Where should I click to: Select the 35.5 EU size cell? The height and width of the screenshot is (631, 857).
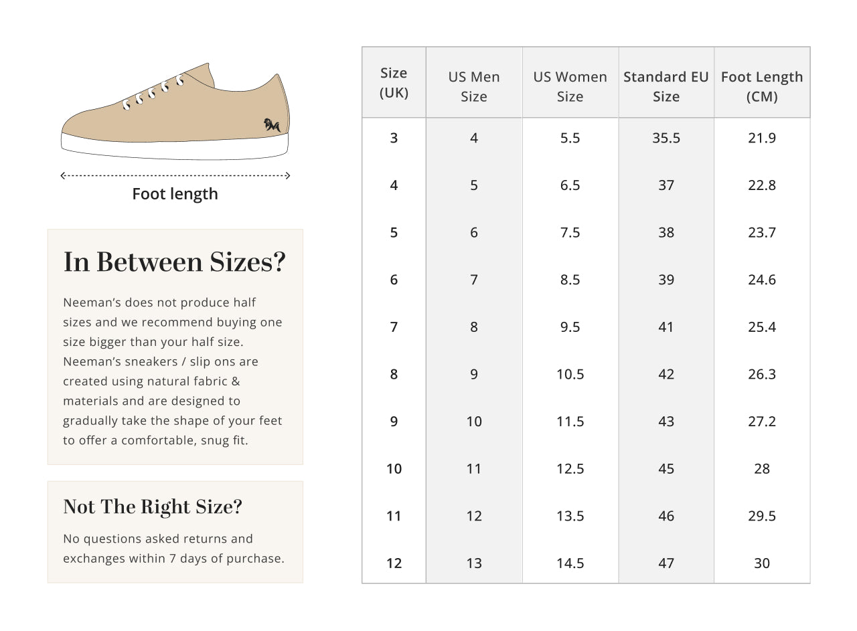(x=666, y=138)
